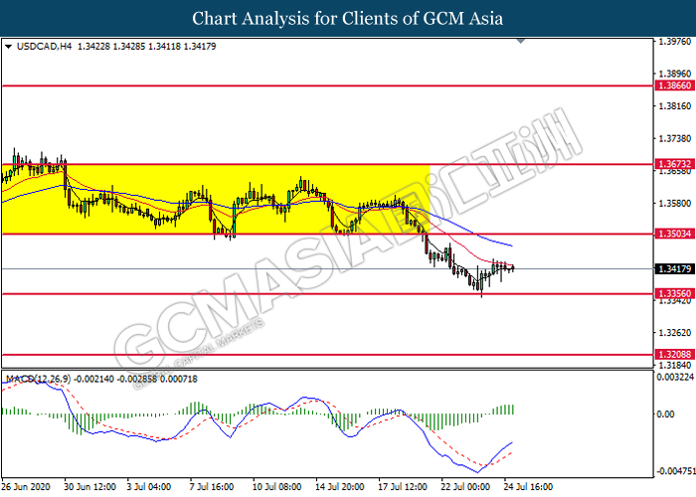This screenshot has height=497, width=696.
Task: Click the 22 Jul 00:00 time label
Action: (x=465, y=487)
